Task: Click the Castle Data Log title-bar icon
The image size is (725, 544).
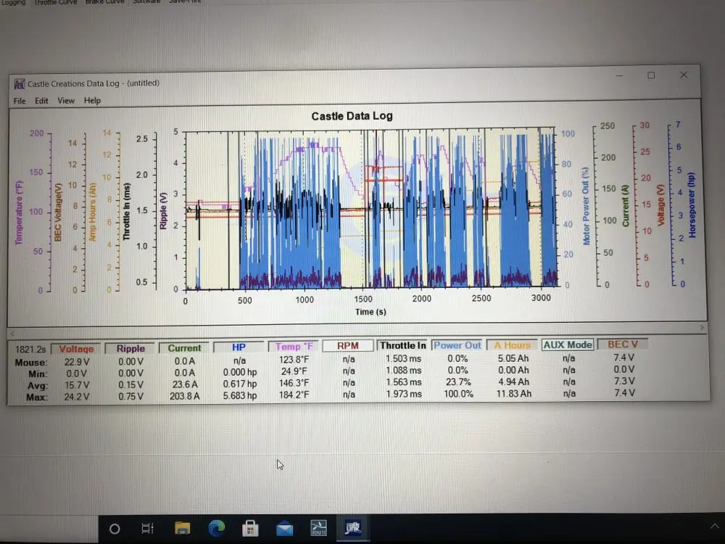Action: point(20,83)
